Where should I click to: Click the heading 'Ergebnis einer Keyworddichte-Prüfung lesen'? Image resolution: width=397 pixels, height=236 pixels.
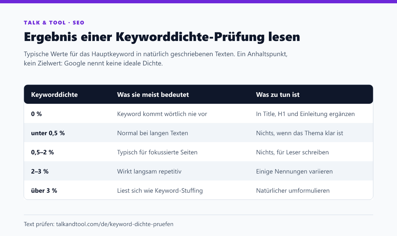click(x=162, y=37)
